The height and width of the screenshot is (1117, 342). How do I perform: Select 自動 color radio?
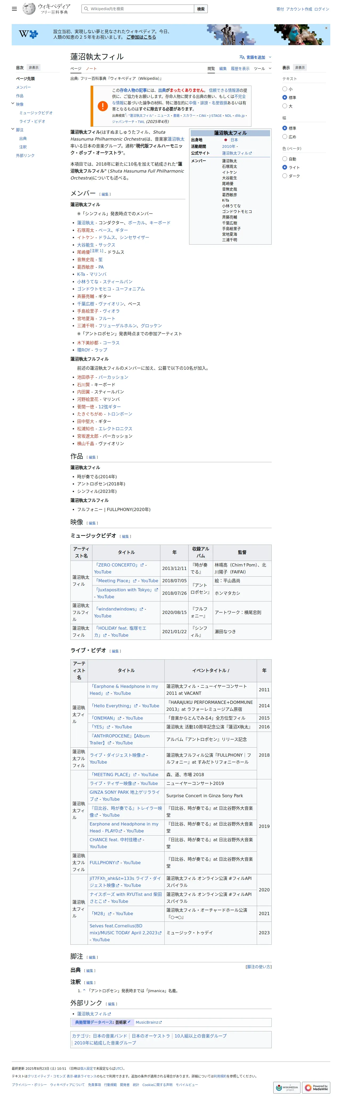[x=284, y=159]
